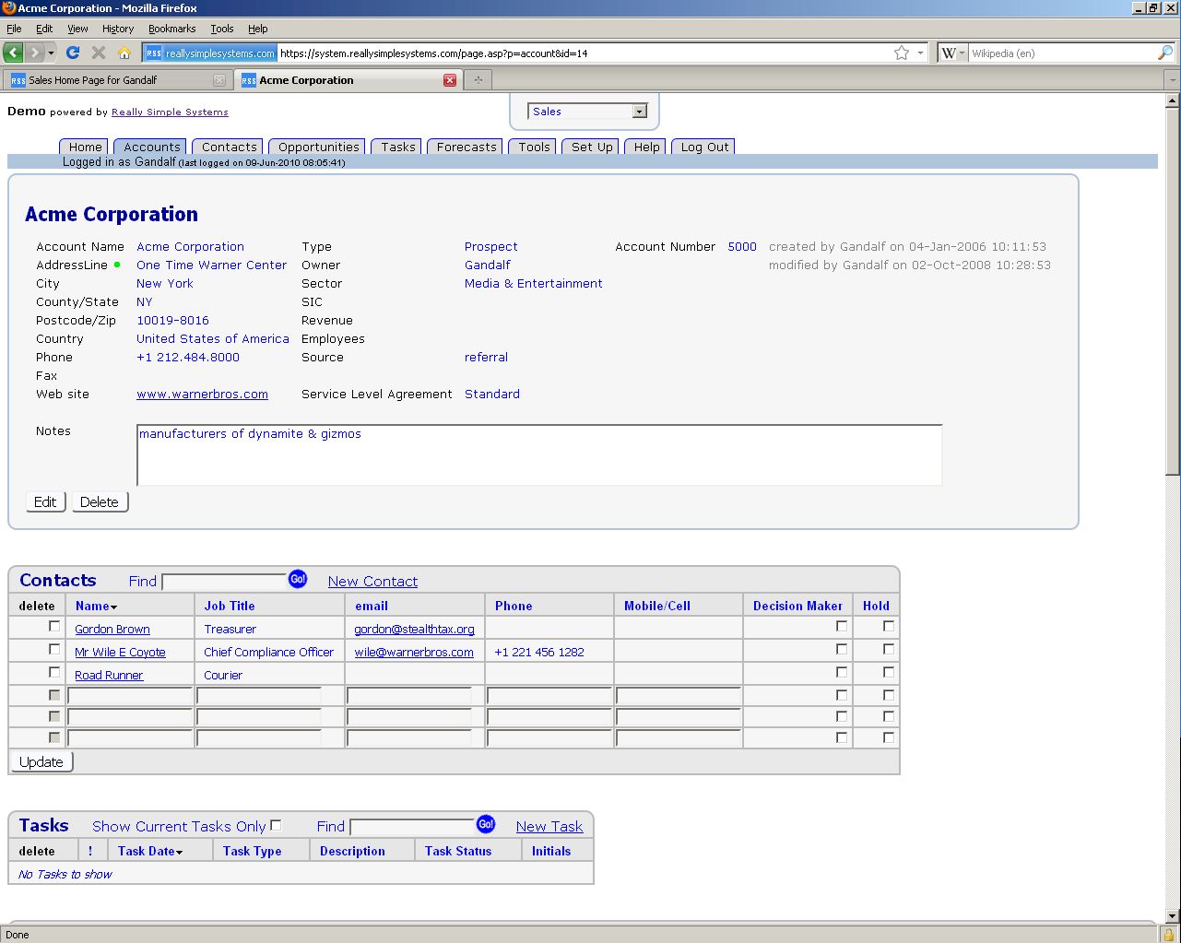1181x943 pixels.
Task: Open the history dropdown next to Forward button
Action: coord(52,53)
